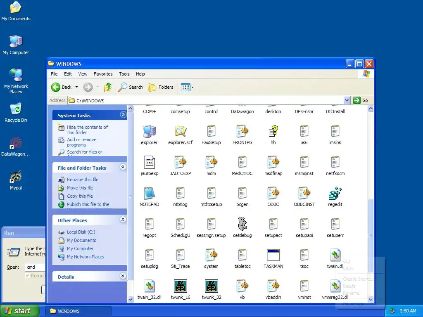
Task: Select the jautoexp file icon
Action: [x=149, y=162]
